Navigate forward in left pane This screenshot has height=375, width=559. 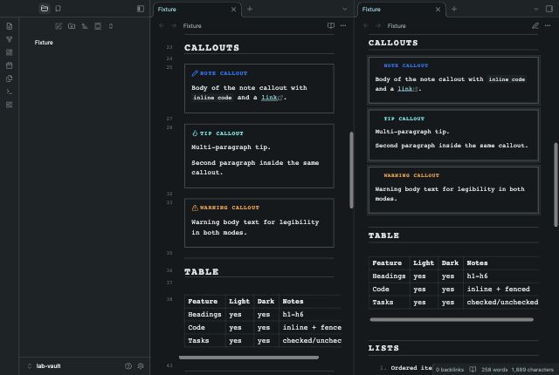174,25
